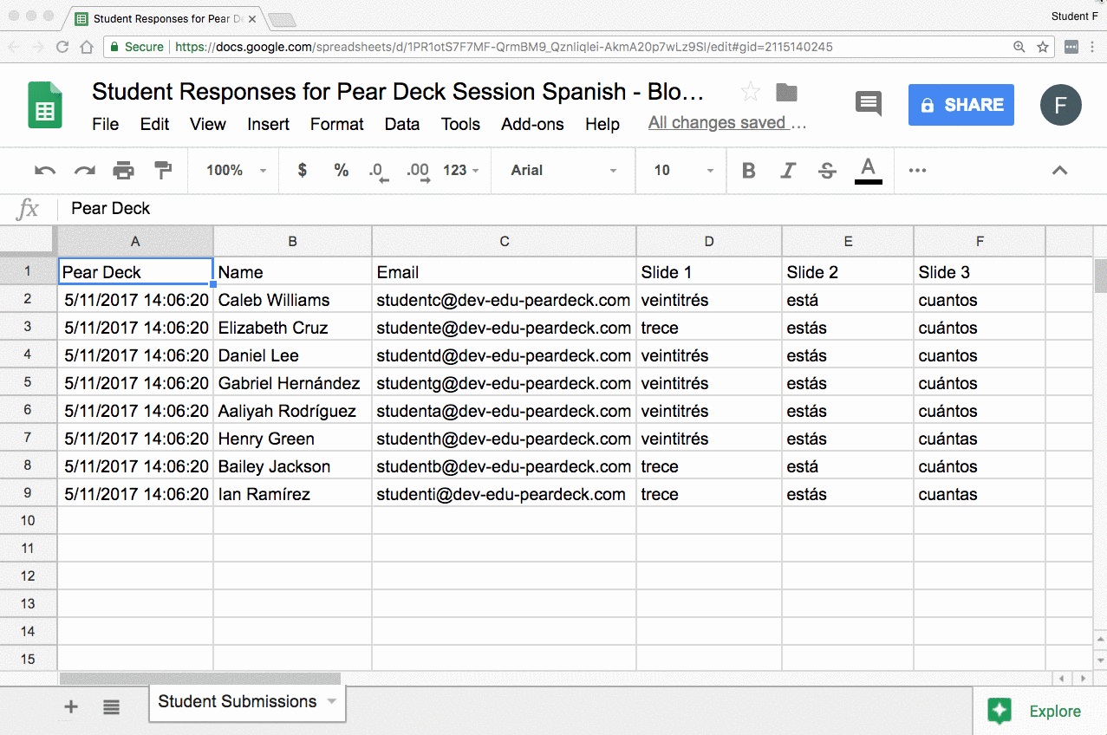Open the Sheets home green icon
The height and width of the screenshot is (735, 1107).
(45, 105)
